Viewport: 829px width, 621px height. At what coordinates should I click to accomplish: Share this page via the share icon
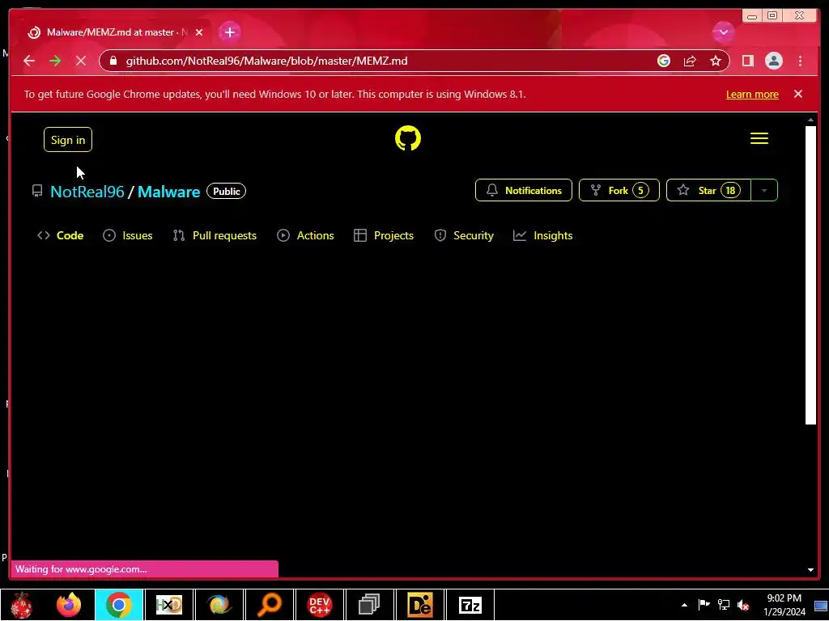click(x=690, y=61)
